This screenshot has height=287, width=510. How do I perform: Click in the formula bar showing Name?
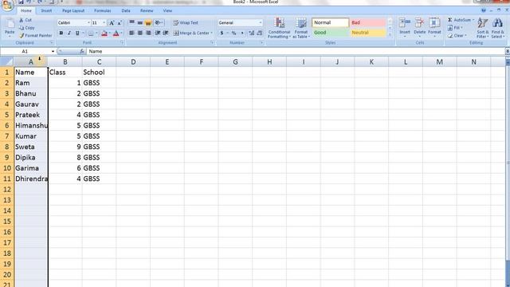296,51
